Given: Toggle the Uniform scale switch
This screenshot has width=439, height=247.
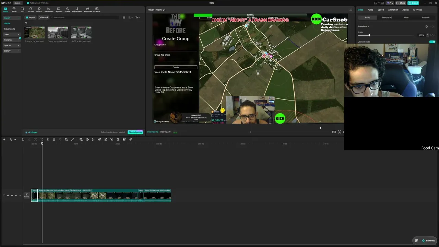Looking at the screenshot, I should [x=432, y=42].
